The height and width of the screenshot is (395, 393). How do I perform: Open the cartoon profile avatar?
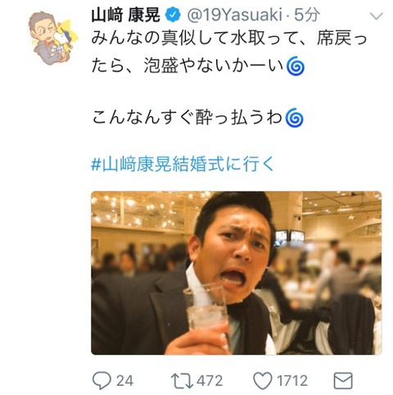[52, 39]
